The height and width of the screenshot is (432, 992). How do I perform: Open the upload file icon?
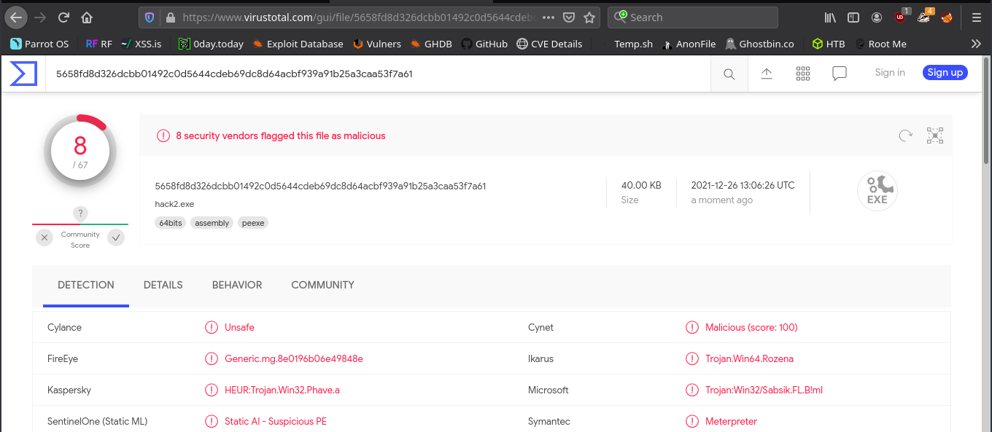pyautogui.click(x=766, y=74)
